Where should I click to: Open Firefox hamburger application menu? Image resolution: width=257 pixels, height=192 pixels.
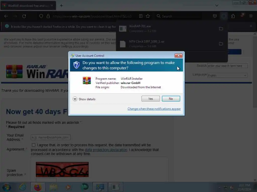point(251,16)
